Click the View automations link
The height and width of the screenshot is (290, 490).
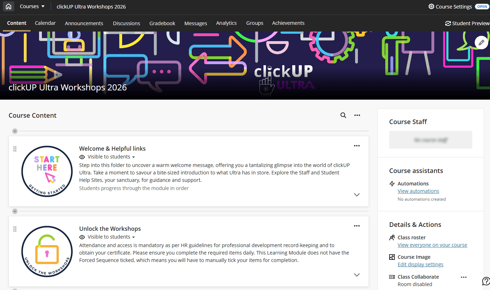click(418, 191)
